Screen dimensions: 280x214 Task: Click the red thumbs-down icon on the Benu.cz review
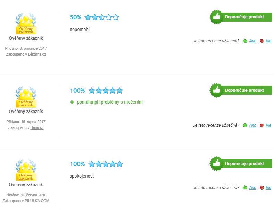click(262, 125)
